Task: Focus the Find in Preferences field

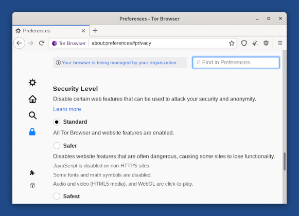Action: click(x=236, y=63)
